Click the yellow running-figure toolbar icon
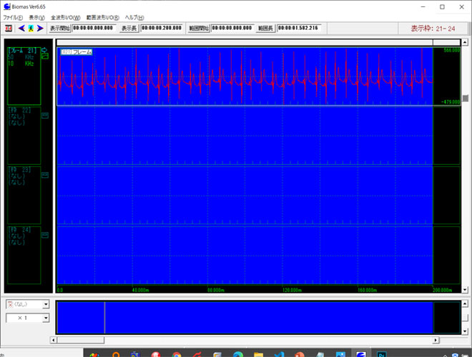The image size is (472, 357). (x=31, y=29)
